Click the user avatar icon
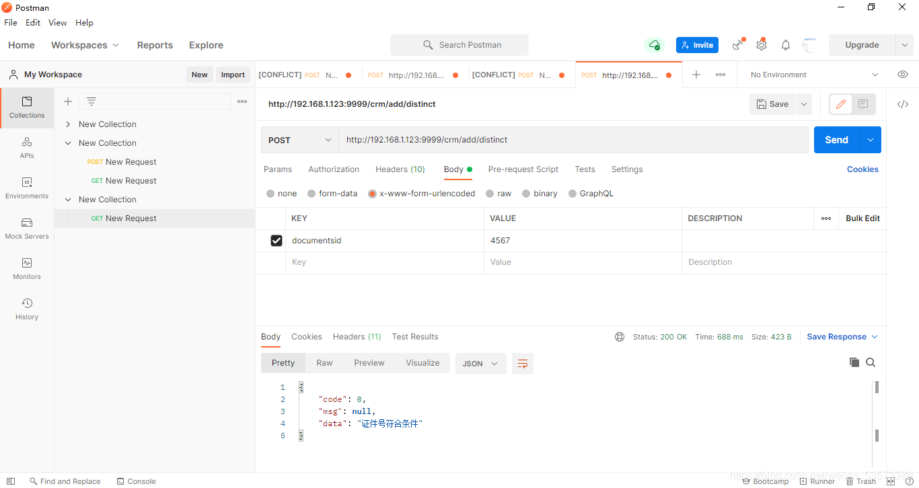This screenshot has width=919, height=488. [x=809, y=45]
